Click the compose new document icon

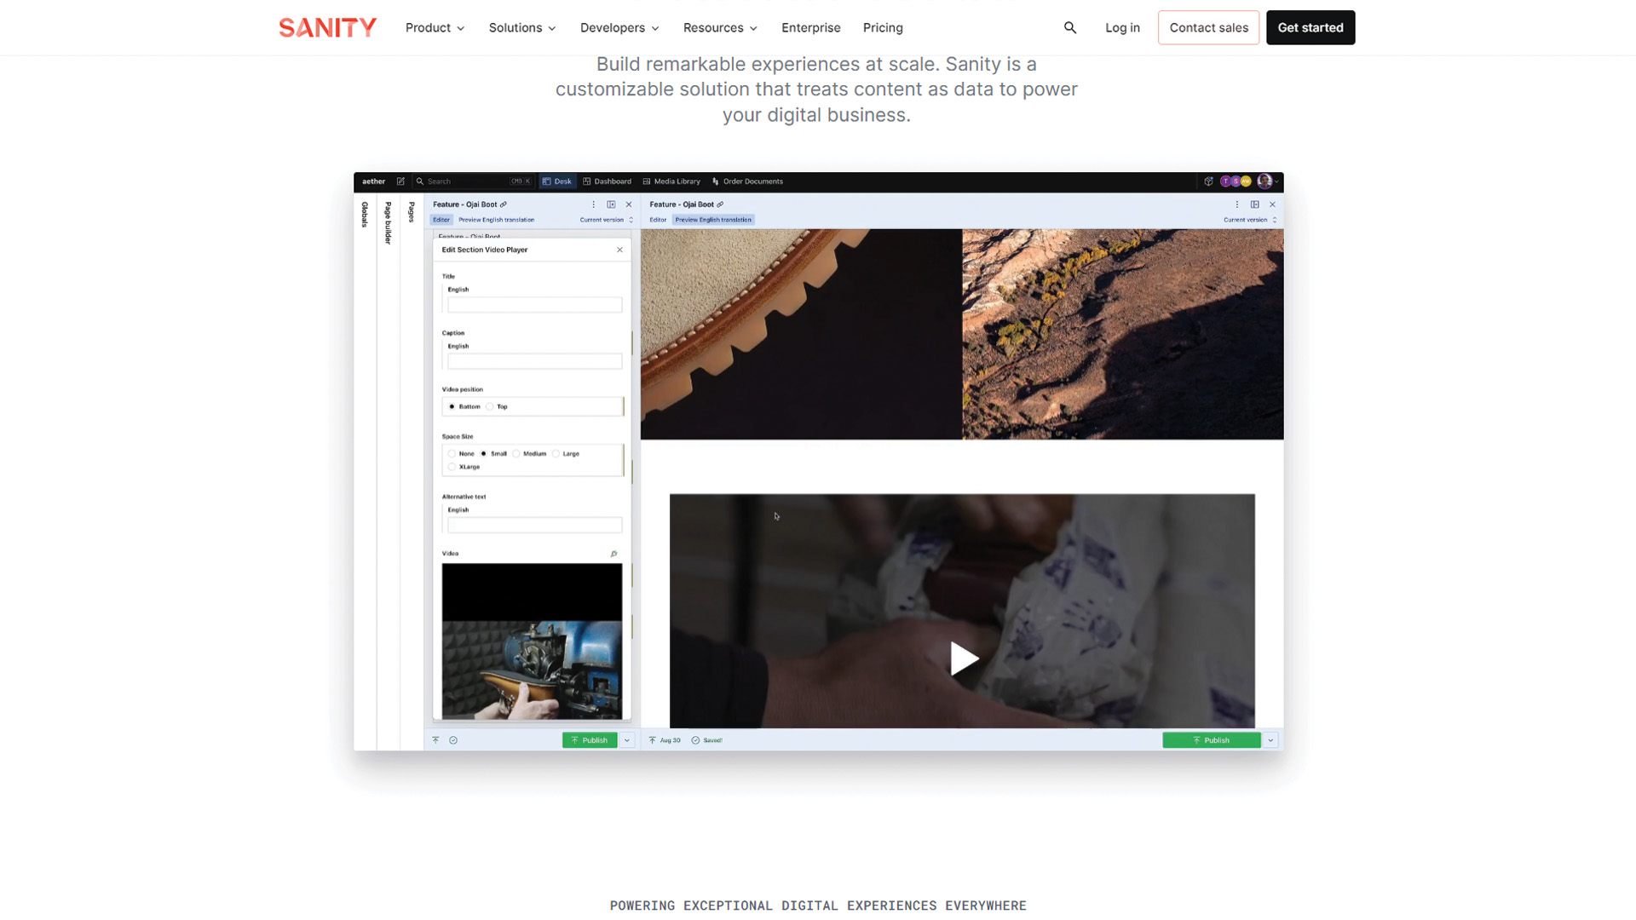tap(400, 181)
